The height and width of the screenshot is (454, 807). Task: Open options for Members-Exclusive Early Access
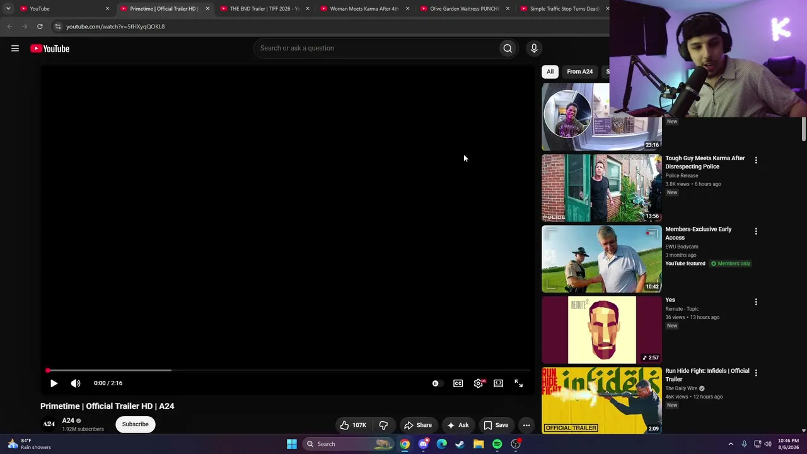(x=756, y=231)
